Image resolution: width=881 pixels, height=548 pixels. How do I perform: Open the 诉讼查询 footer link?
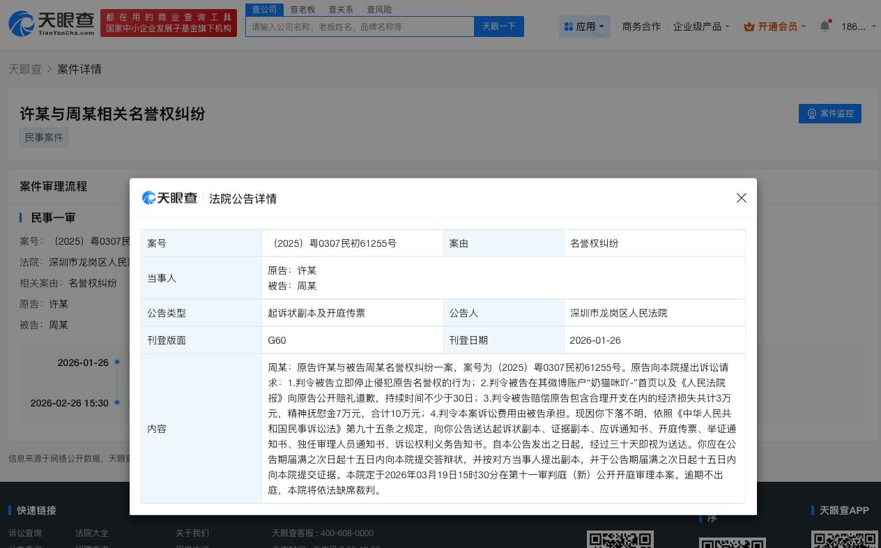point(25,533)
